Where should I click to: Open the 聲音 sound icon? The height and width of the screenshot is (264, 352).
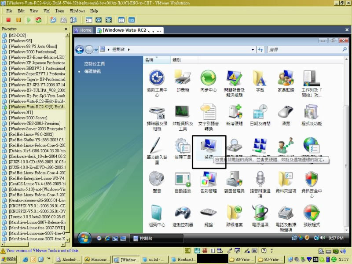[x=157, y=182]
